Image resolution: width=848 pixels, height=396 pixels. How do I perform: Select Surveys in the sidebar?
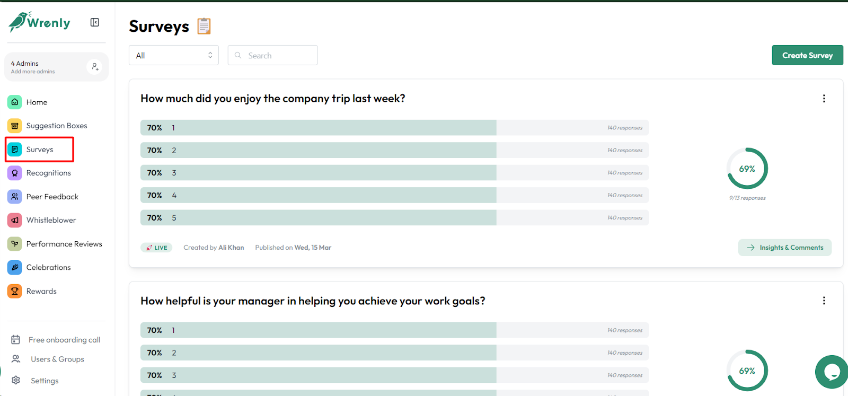[40, 149]
